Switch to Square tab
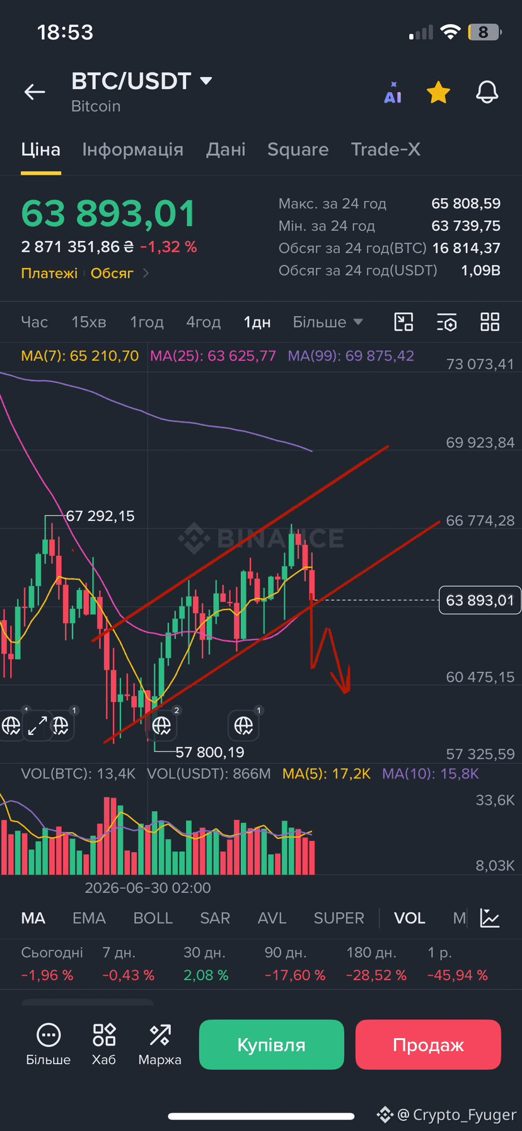Viewport: 522px width, 1131px height. coord(298,149)
